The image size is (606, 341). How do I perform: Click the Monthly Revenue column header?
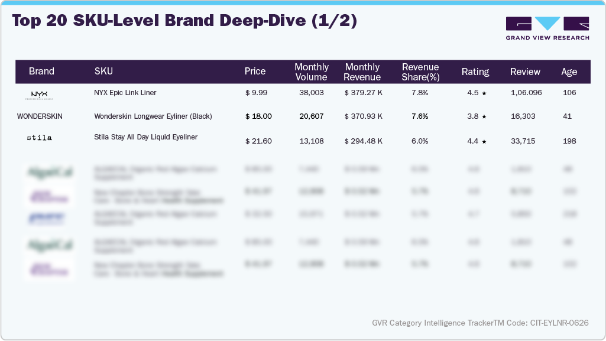(362, 72)
